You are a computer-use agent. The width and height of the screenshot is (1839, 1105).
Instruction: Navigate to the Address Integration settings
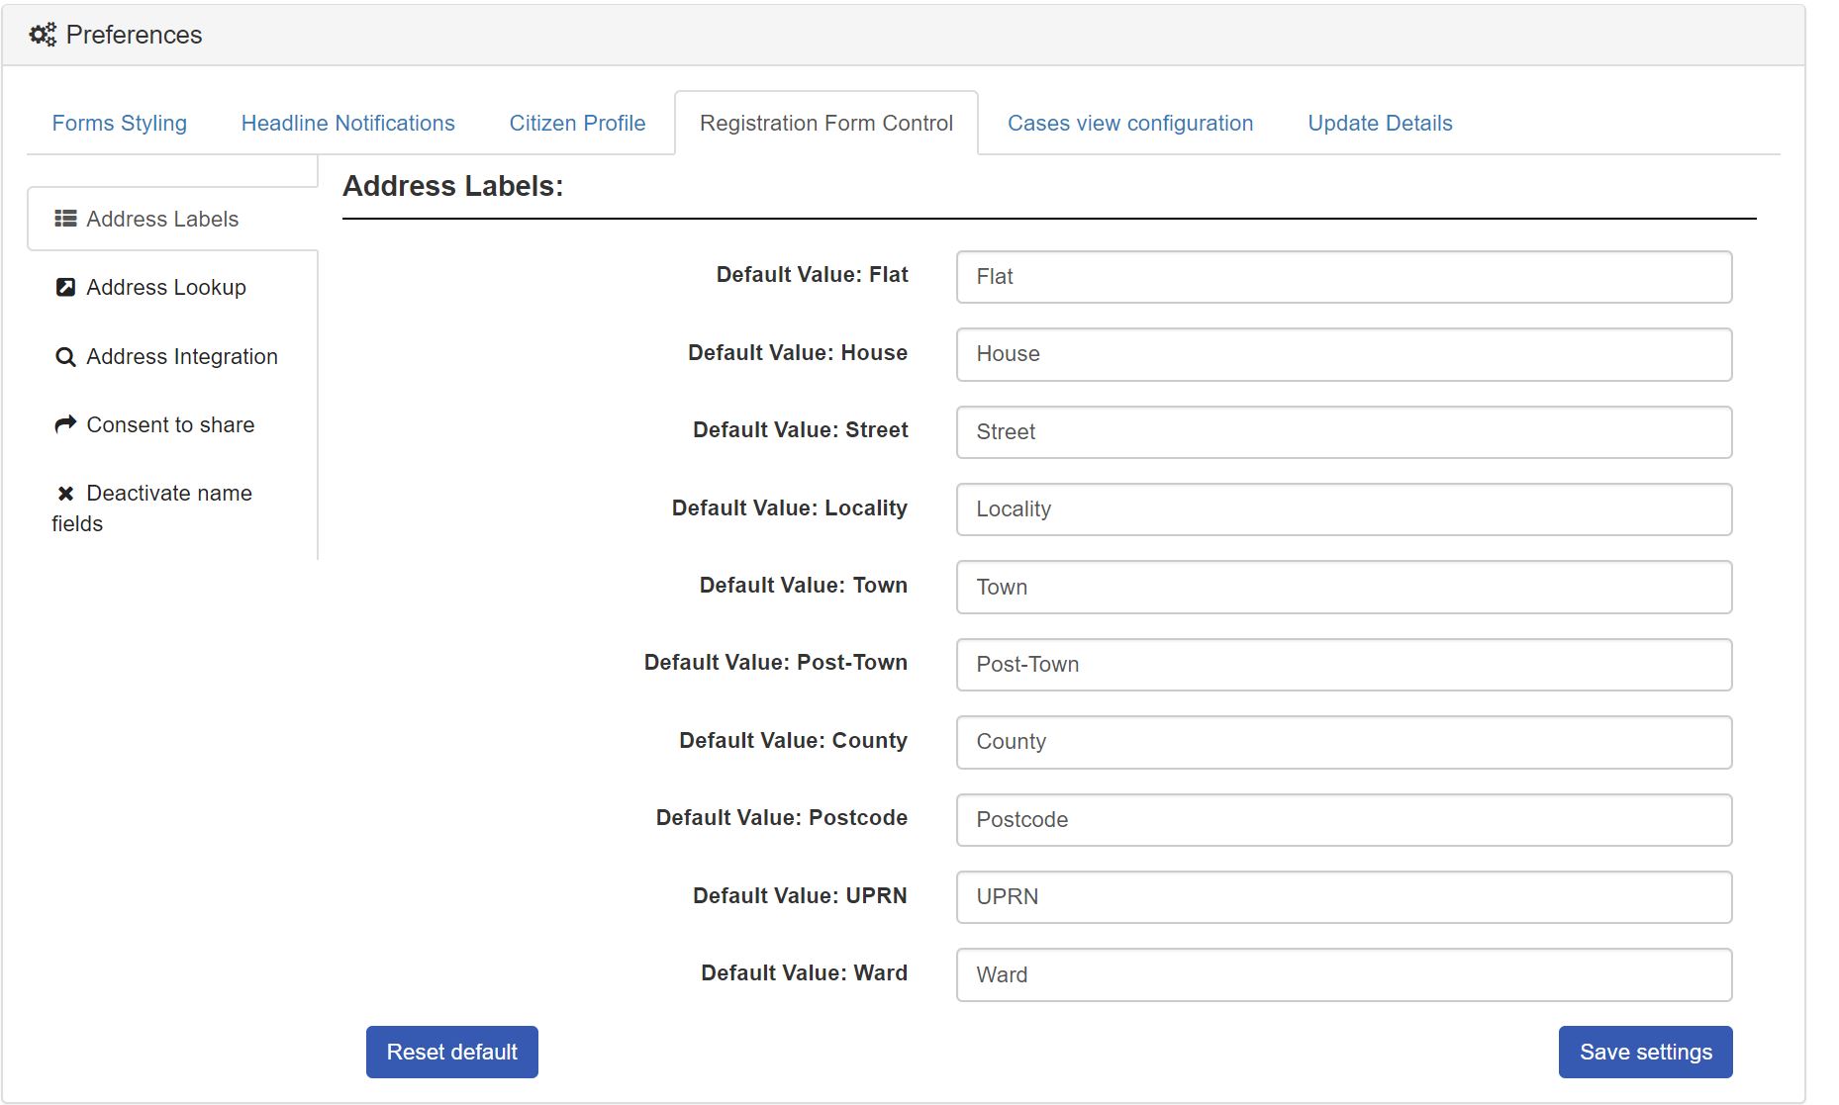click(182, 356)
